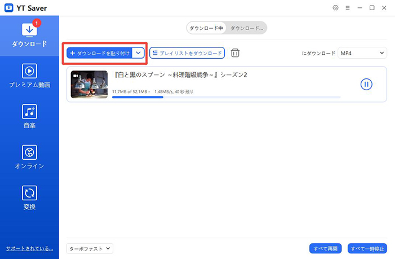
Task: Open the ダウンロード sidebar section
Action: pyautogui.click(x=29, y=36)
